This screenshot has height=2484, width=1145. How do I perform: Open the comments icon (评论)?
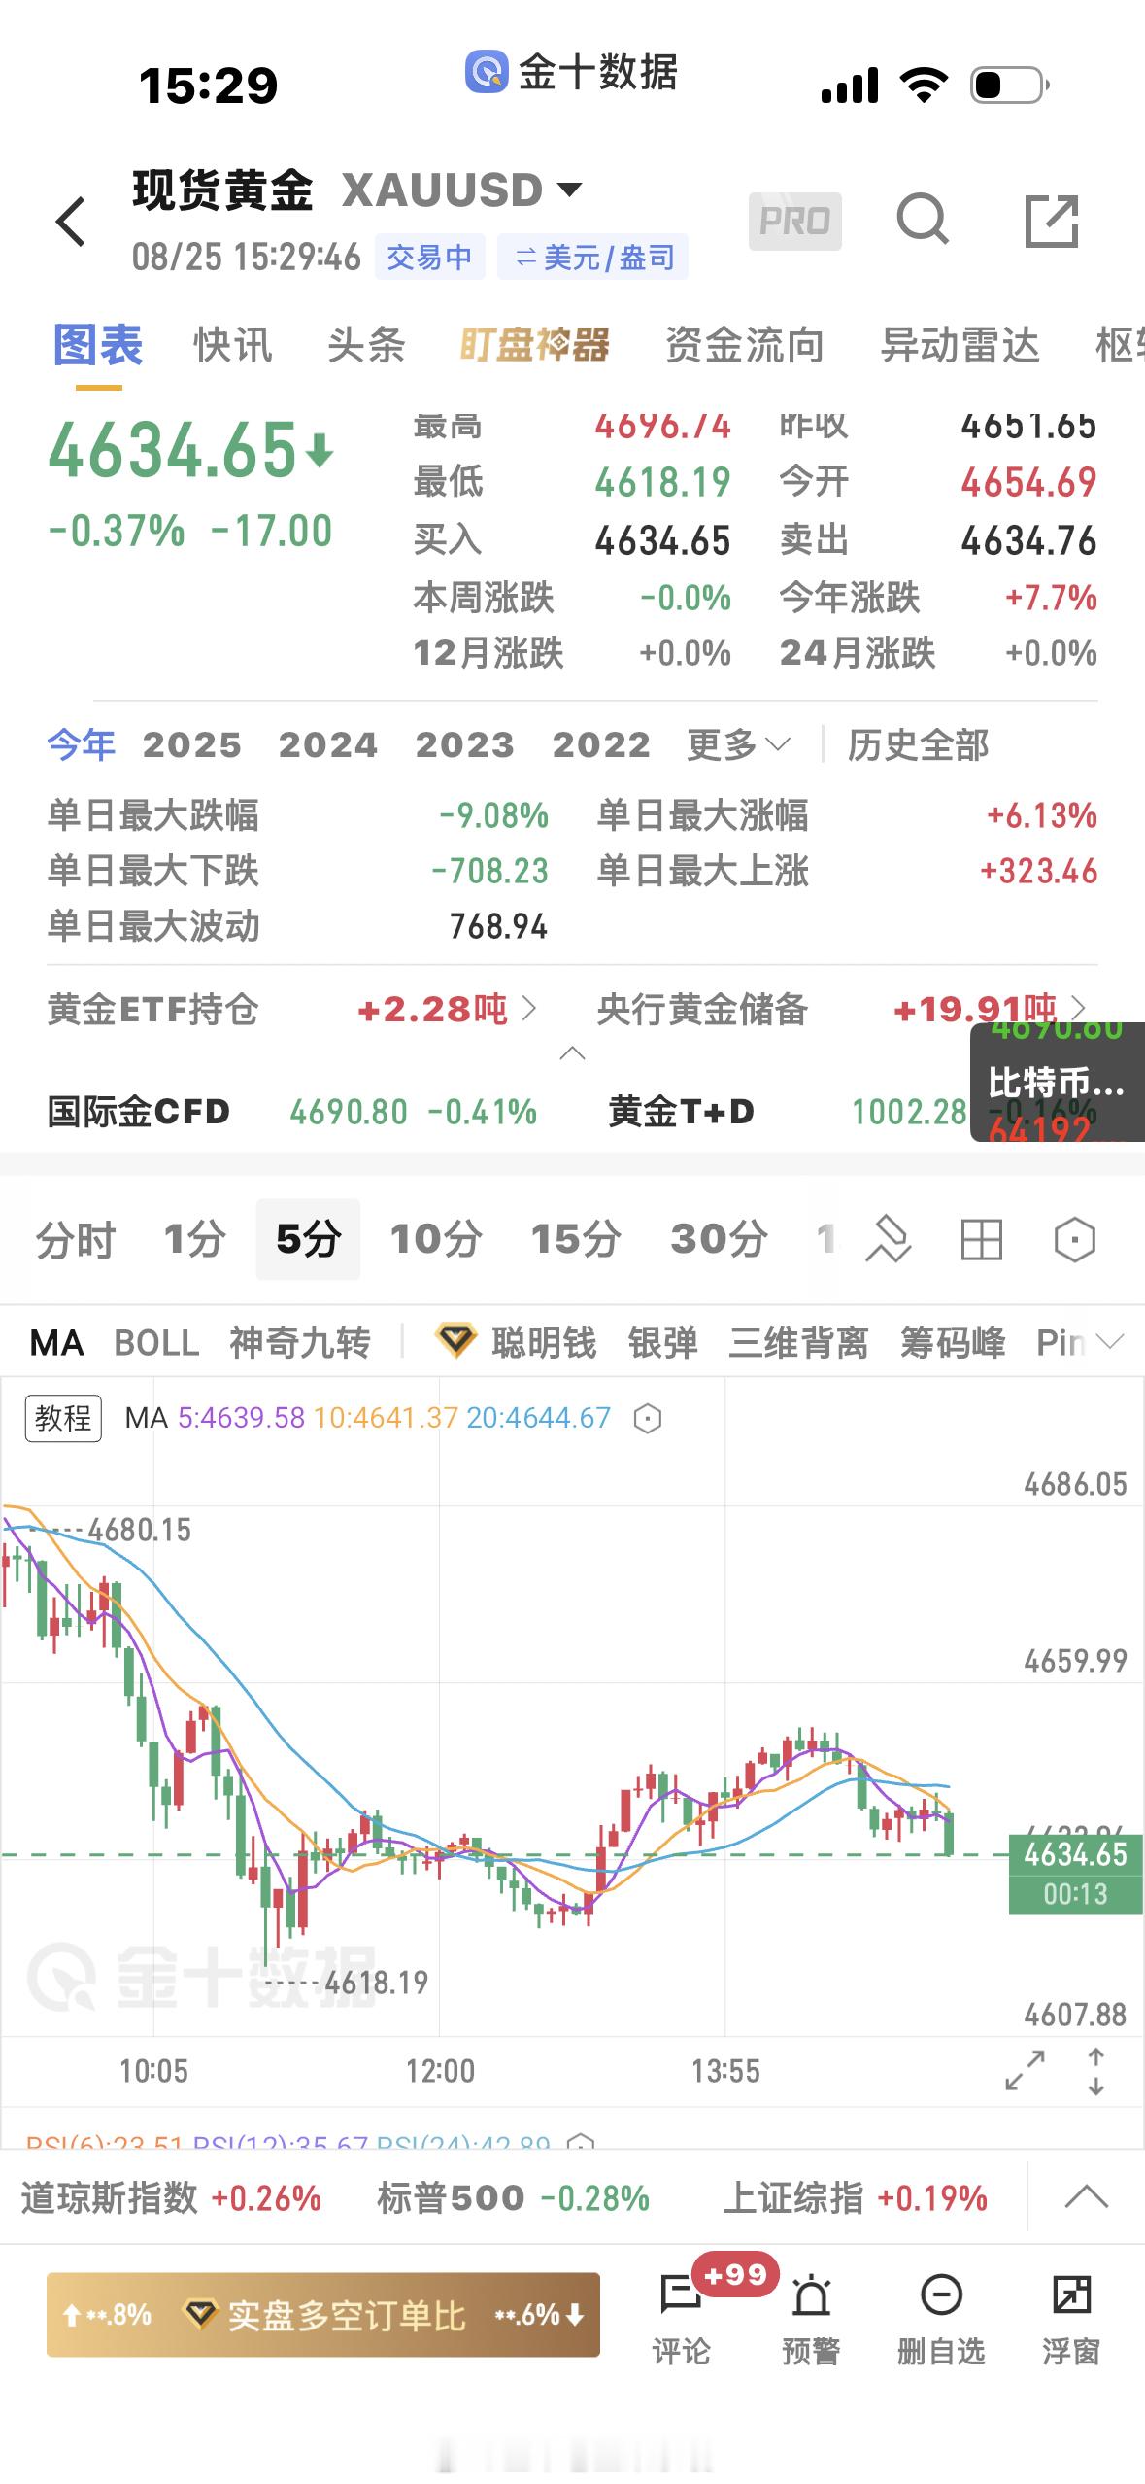[x=681, y=2319]
